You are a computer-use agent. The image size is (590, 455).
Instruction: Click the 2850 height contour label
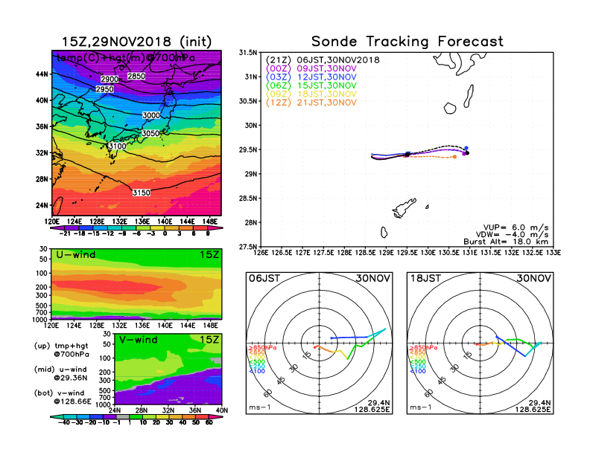coord(136,77)
